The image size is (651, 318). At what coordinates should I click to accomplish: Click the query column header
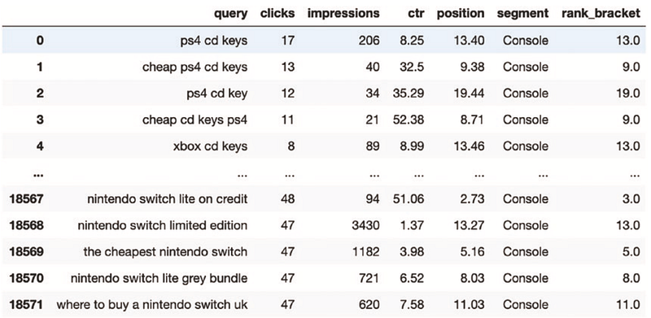click(x=230, y=14)
